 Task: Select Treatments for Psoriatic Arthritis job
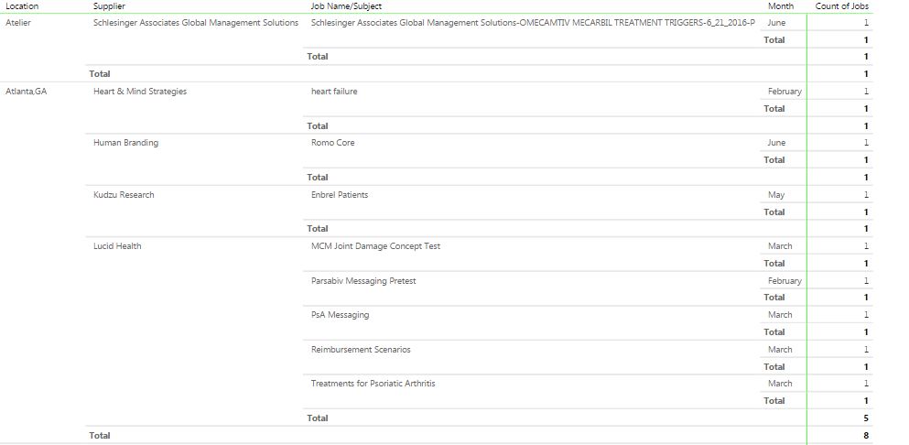point(373,384)
